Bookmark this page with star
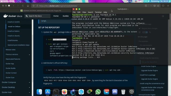The image size is (171, 96). pyautogui.click(x=158, y=6)
